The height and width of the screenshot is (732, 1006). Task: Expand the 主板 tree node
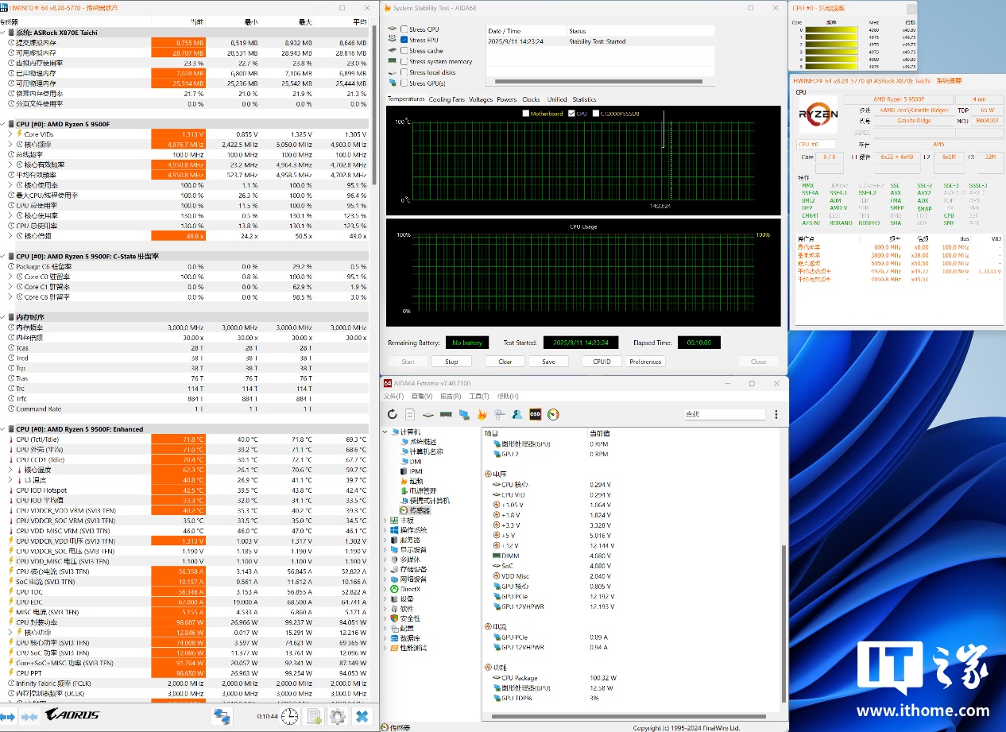[x=385, y=521]
